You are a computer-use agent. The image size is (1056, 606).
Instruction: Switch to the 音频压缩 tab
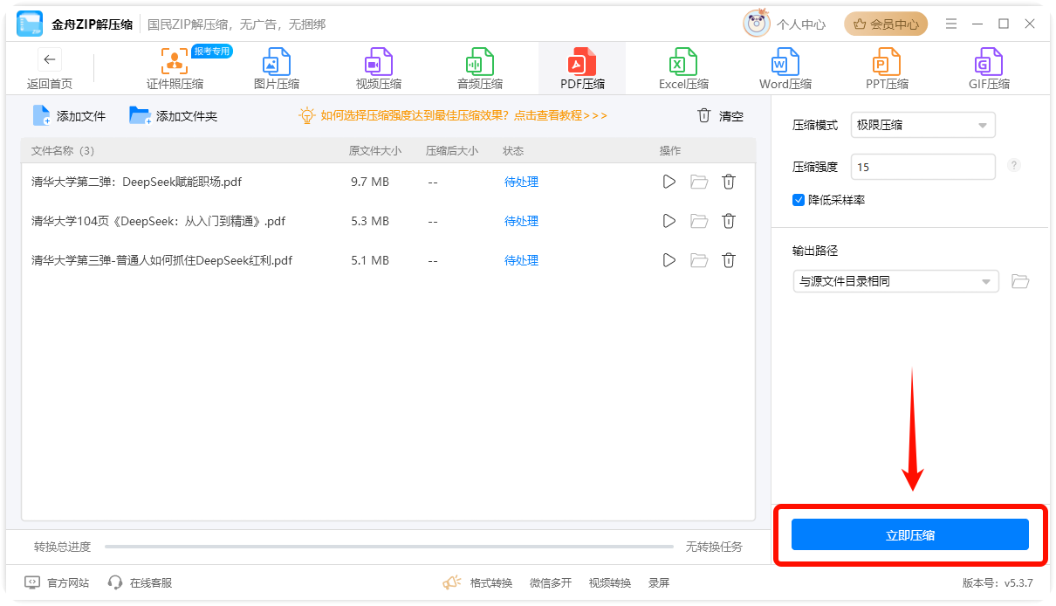[x=480, y=69]
